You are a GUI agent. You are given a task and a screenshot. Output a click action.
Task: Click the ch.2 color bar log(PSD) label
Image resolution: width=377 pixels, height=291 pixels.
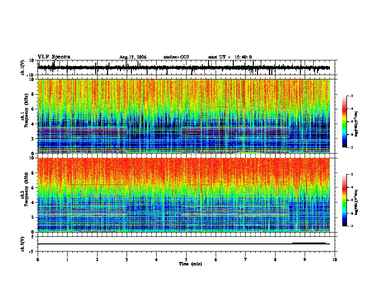tap(357, 202)
